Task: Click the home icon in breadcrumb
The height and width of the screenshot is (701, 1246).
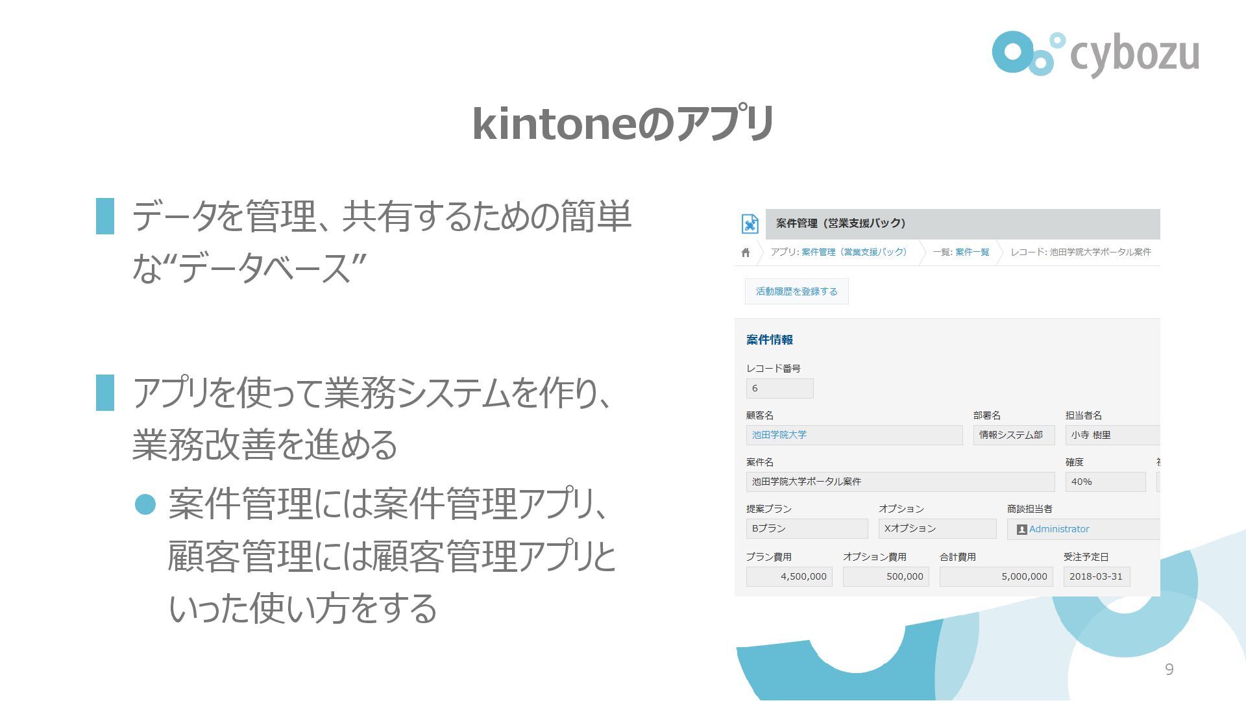Action: (745, 252)
